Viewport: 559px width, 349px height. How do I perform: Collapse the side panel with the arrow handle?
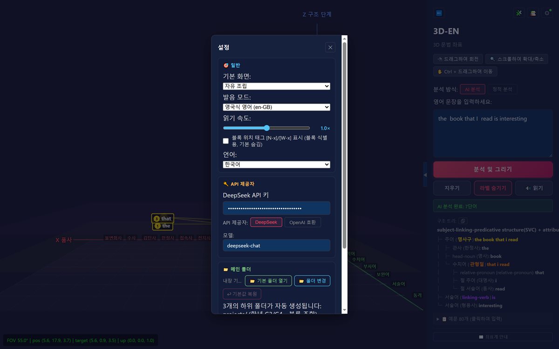pyautogui.click(x=425, y=174)
